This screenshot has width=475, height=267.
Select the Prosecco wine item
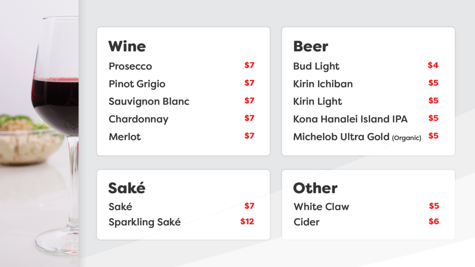(130, 66)
